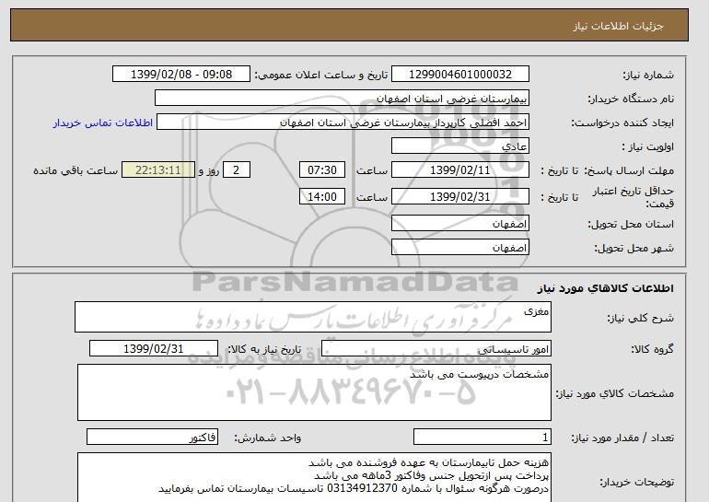This screenshot has width=709, height=502.
Task: Click the request creator field احمد افضلی
Action: coord(343,123)
